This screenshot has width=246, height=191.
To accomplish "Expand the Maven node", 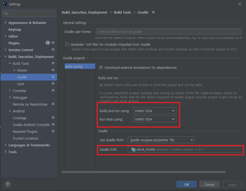I will [x=14, y=70].
